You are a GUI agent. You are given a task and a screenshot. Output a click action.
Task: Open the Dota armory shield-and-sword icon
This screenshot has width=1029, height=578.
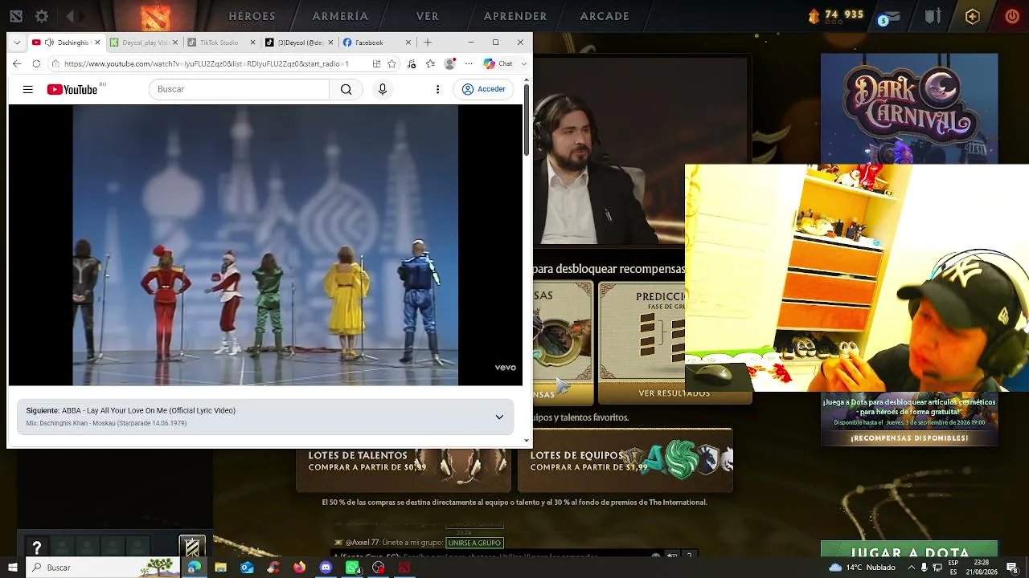[933, 16]
